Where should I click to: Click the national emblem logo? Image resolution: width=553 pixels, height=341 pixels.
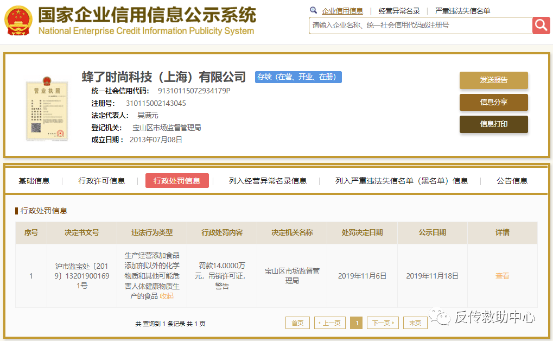point(18,21)
